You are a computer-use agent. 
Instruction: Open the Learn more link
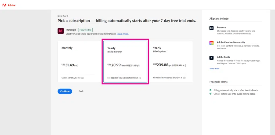(123, 34)
